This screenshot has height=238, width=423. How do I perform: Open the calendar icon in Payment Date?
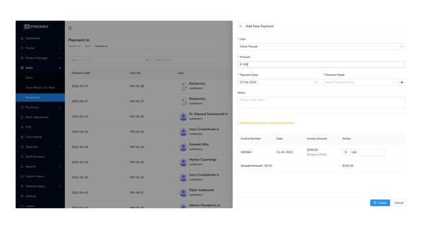316,82
